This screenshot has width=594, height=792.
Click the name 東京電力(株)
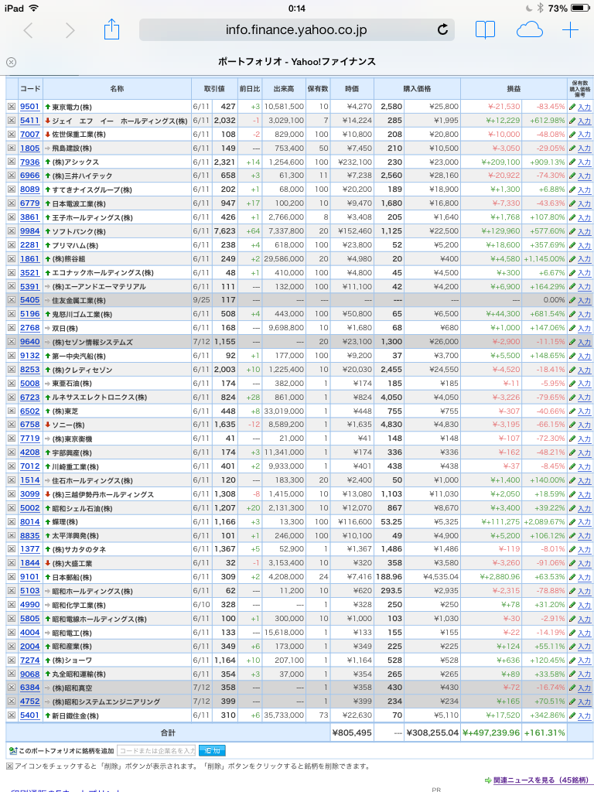point(72,107)
